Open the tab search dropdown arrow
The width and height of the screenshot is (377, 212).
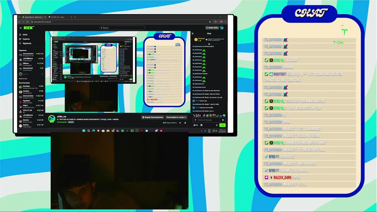[19, 17]
